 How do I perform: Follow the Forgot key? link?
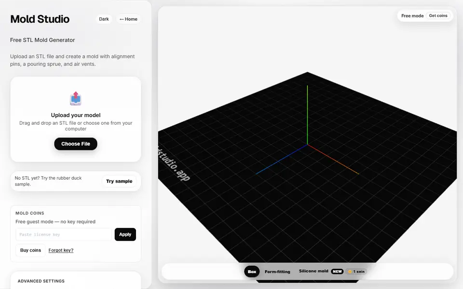tap(61, 250)
